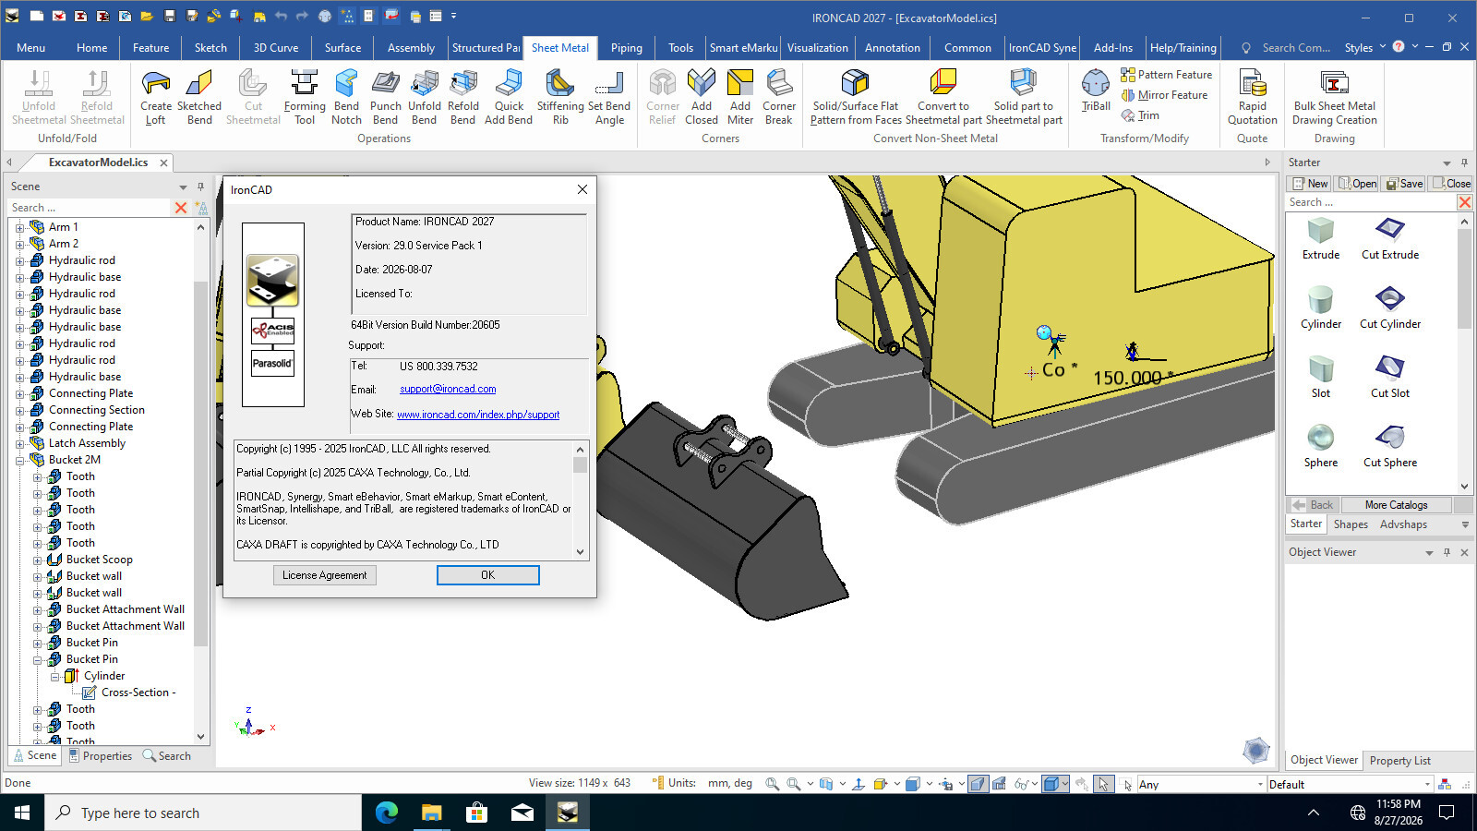
Task: Open the Scene panel options dropdown arrow
Action: (183, 187)
